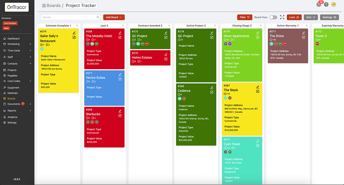Add a card to the Estimate Complete column with plus icon
The height and width of the screenshot is (185, 344).
pyautogui.click(x=77, y=26)
